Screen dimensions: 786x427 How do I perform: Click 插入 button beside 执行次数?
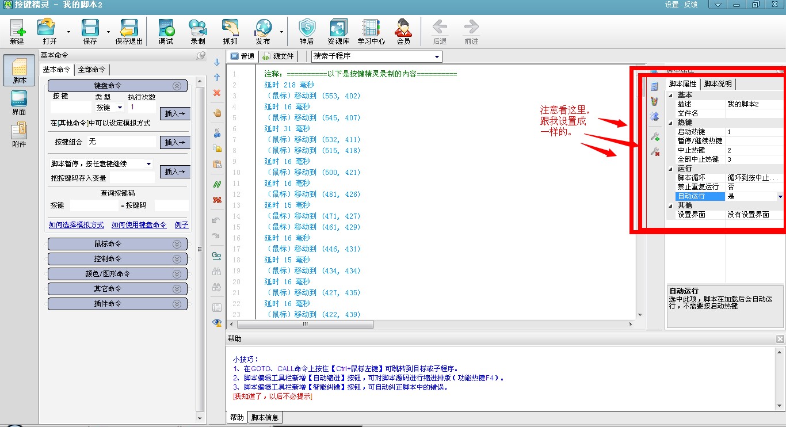click(175, 114)
